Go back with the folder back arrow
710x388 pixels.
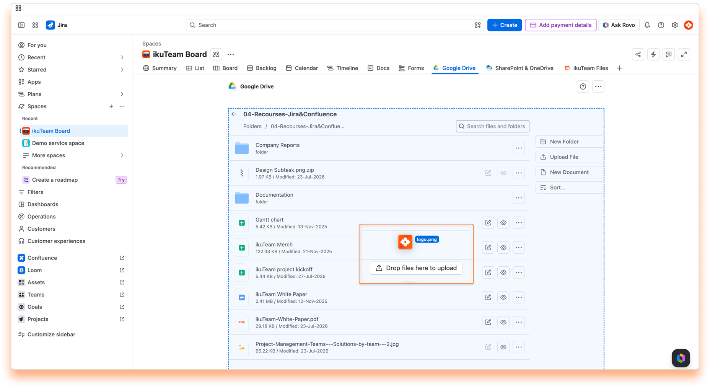tap(234, 114)
